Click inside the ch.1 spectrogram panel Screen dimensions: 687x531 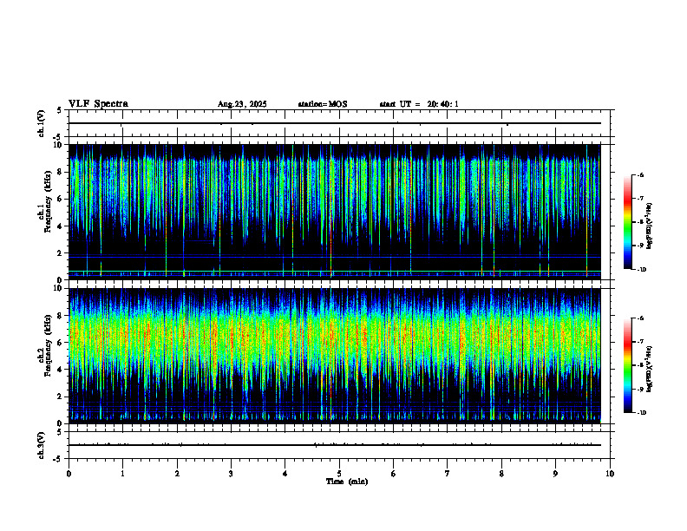click(x=334, y=212)
